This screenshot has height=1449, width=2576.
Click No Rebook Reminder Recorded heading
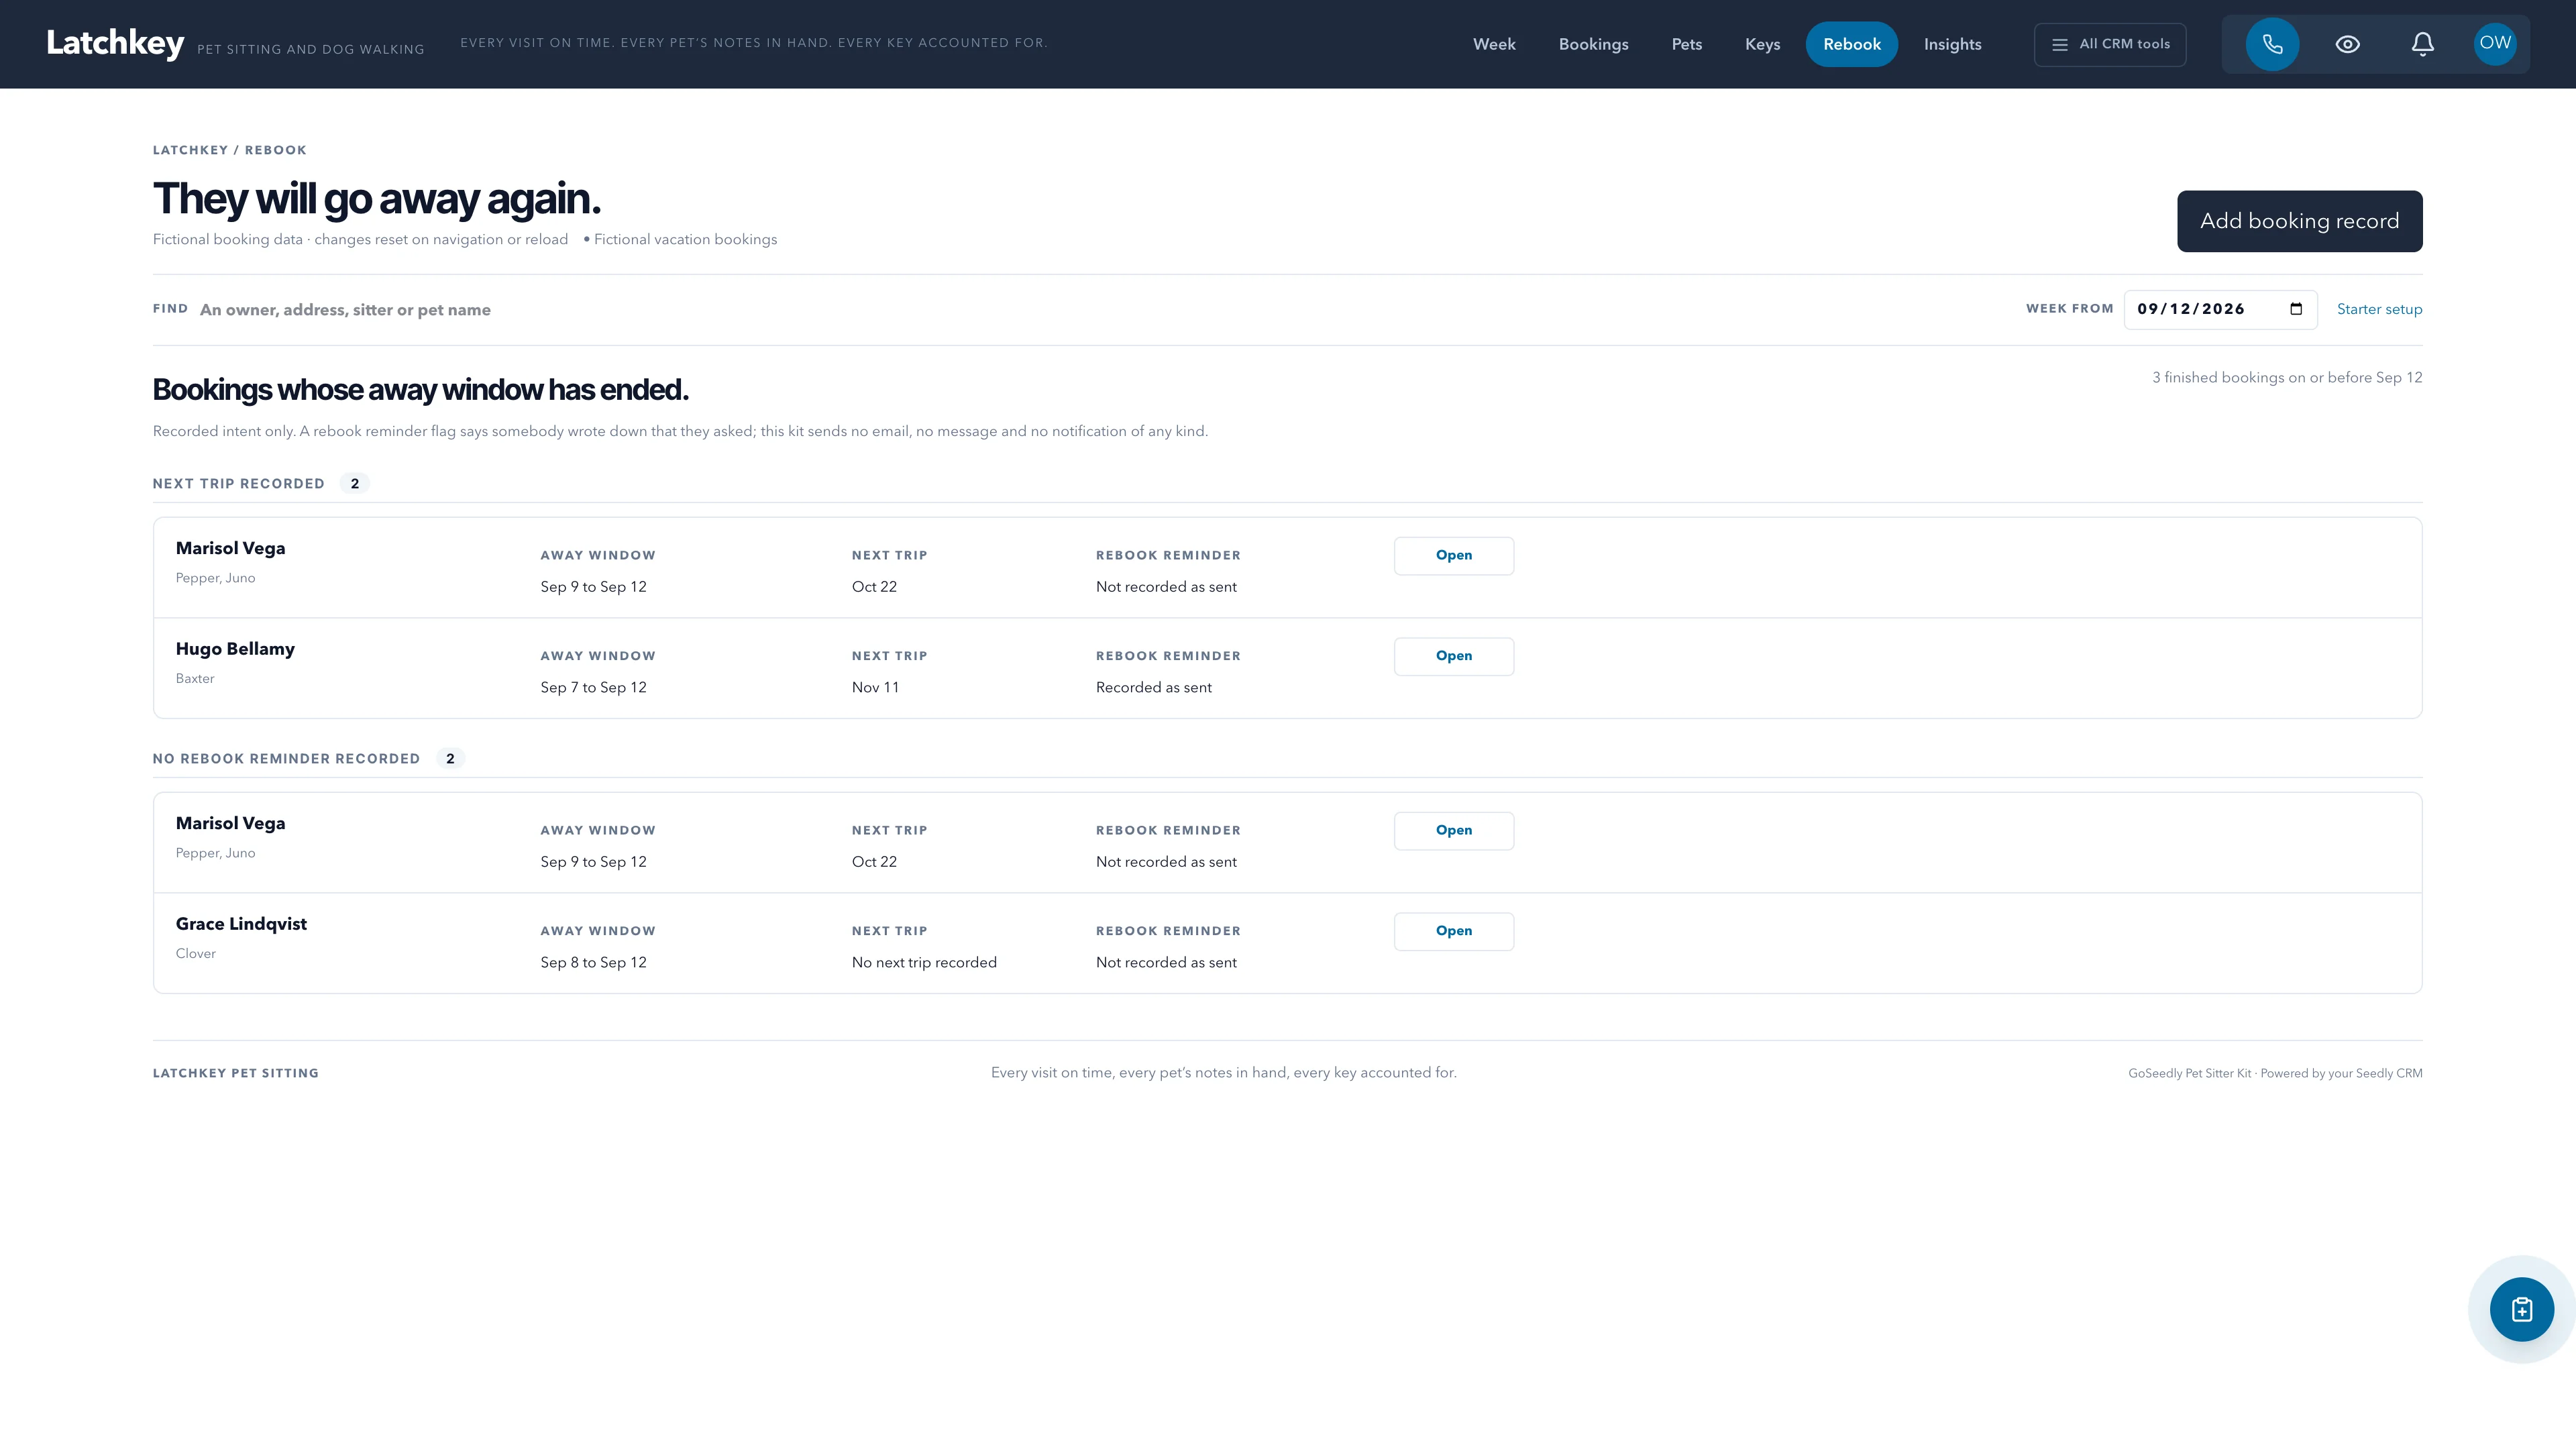(286, 759)
